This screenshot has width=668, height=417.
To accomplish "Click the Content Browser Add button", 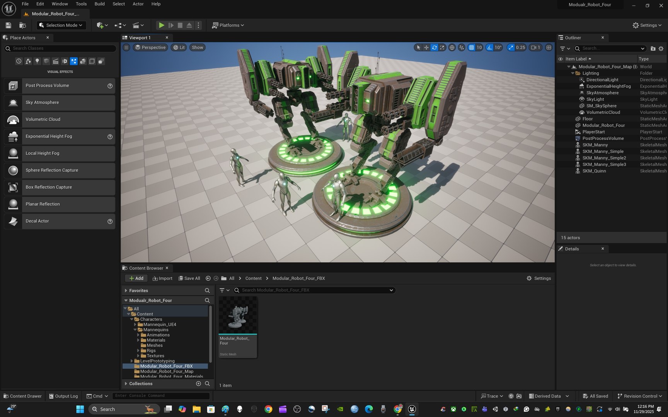I will (136, 278).
